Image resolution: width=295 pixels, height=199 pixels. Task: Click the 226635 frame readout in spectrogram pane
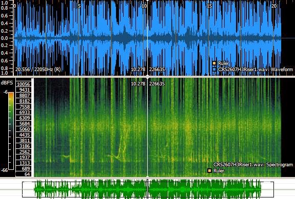(x=157, y=84)
